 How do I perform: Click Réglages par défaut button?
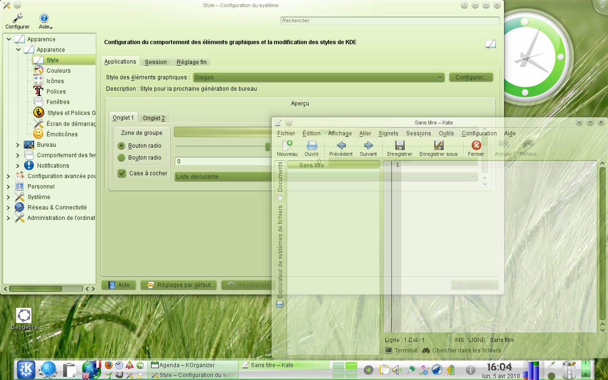point(179,285)
